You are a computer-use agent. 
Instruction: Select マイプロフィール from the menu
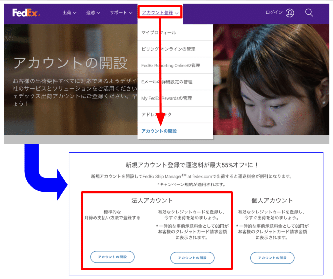175,33
